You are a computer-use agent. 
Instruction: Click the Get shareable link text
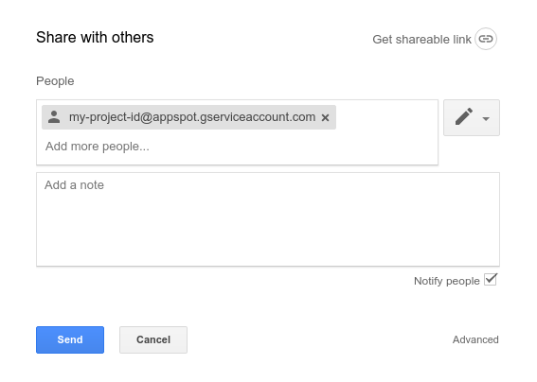(421, 40)
